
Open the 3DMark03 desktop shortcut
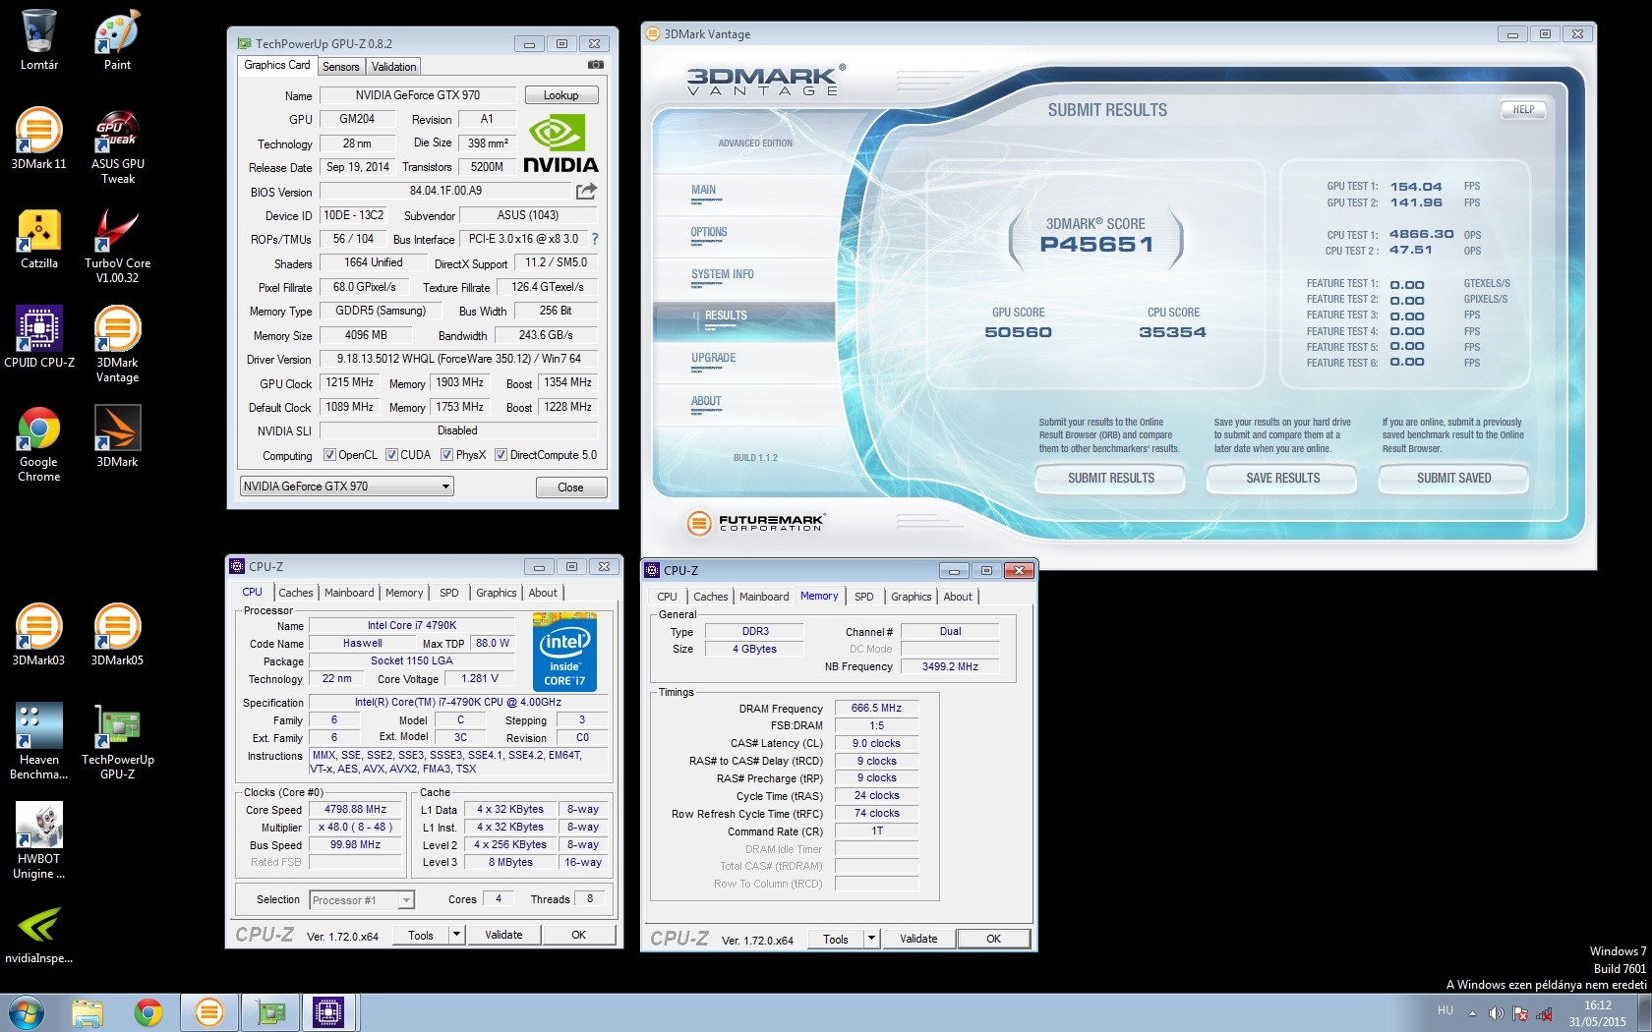(39, 635)
